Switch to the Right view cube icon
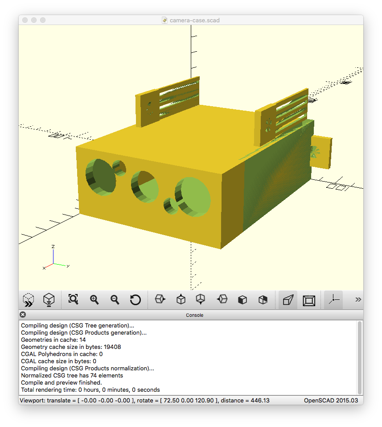 click(160, 299)
